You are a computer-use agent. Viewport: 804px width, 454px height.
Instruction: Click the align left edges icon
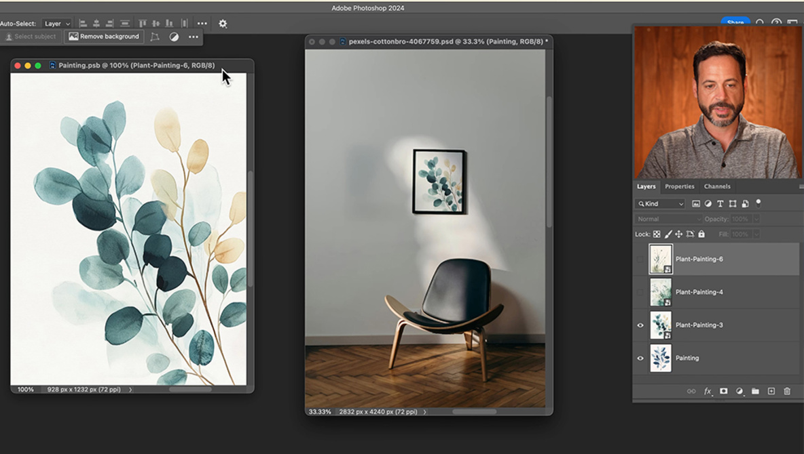click(83, 24)
